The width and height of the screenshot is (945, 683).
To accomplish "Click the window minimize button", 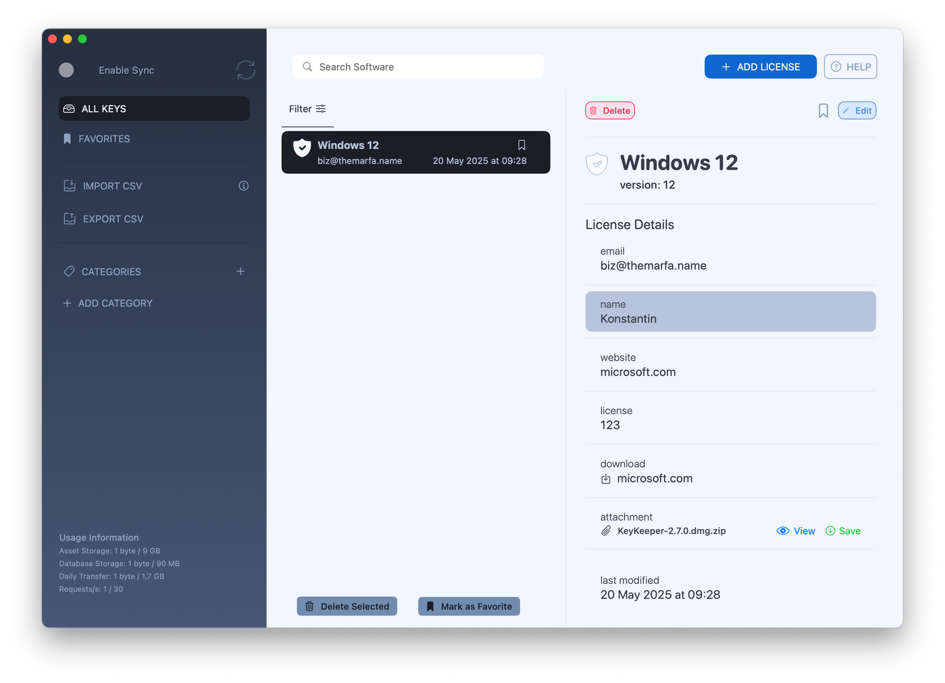I will pos(67,39).
